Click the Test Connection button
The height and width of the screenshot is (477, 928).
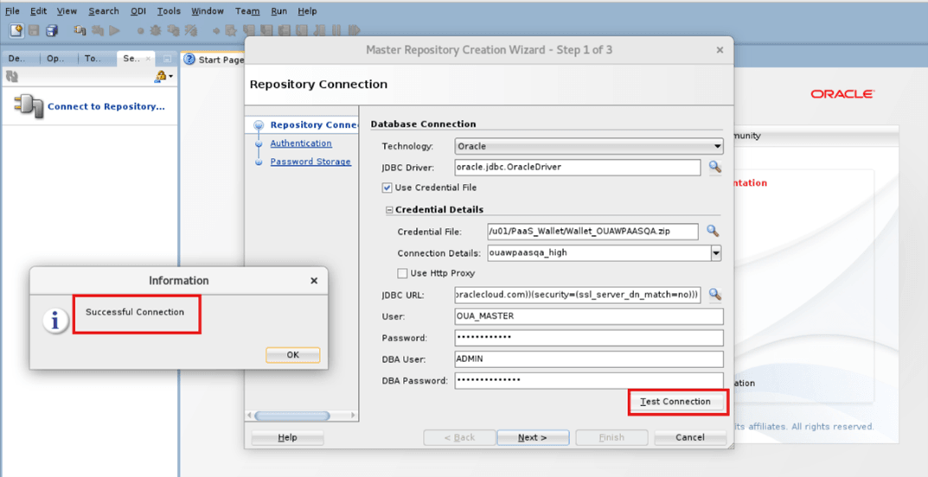675,401
